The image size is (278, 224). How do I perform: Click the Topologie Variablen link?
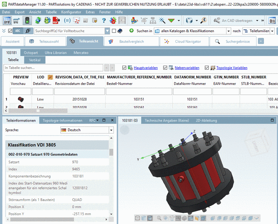[232, 68]
